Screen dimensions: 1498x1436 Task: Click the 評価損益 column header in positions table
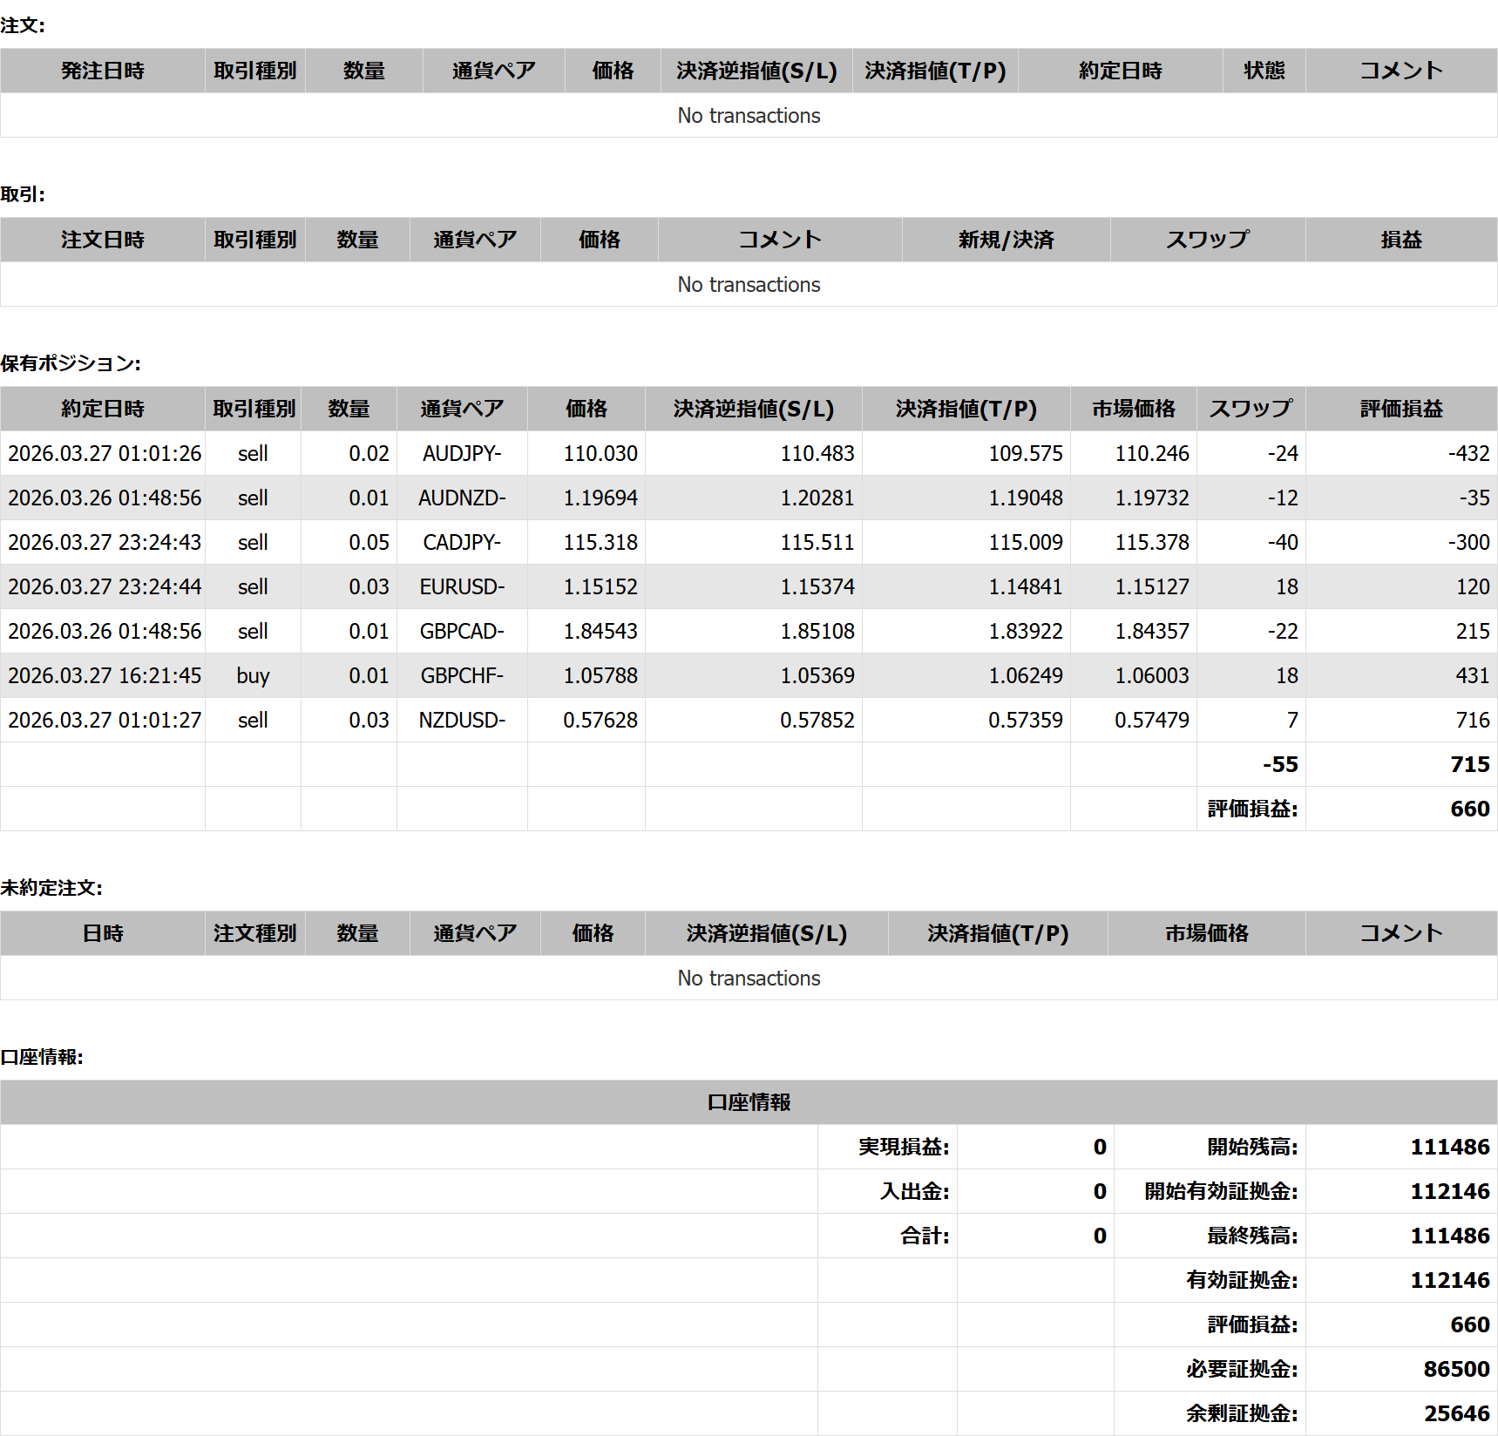[1400, 409]
